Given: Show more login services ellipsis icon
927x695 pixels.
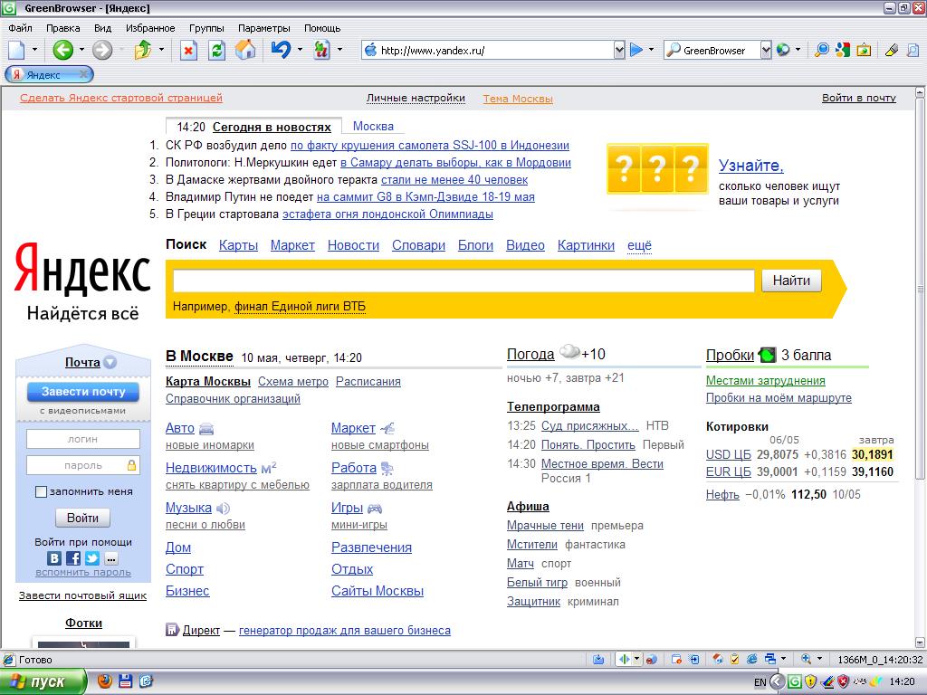Looking at the screenshot, I should [x=111, y=557].
